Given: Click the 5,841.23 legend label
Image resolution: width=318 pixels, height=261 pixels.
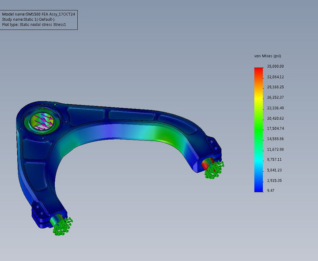Looking at the screenshot, I should 274,170.
